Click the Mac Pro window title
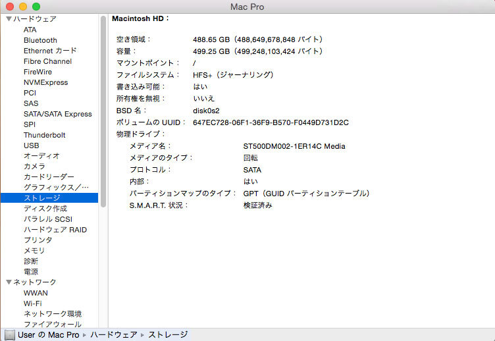Screen dimensions: 495x341 point(247,7)
